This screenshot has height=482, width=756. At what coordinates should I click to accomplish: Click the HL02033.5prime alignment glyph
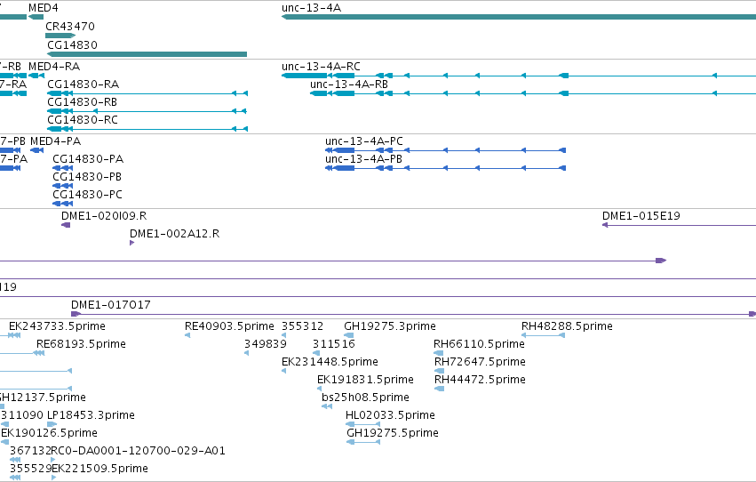pyautogui.click(x=362, y=424)
